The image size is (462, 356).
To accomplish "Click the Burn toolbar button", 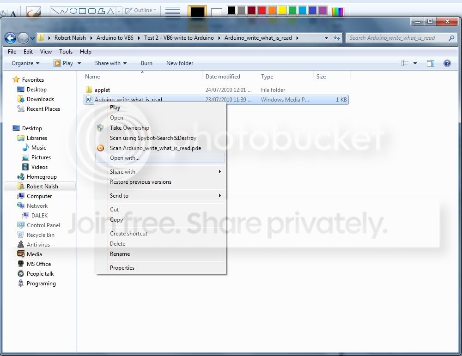I will pyautogui.click(x=146, y=63).
